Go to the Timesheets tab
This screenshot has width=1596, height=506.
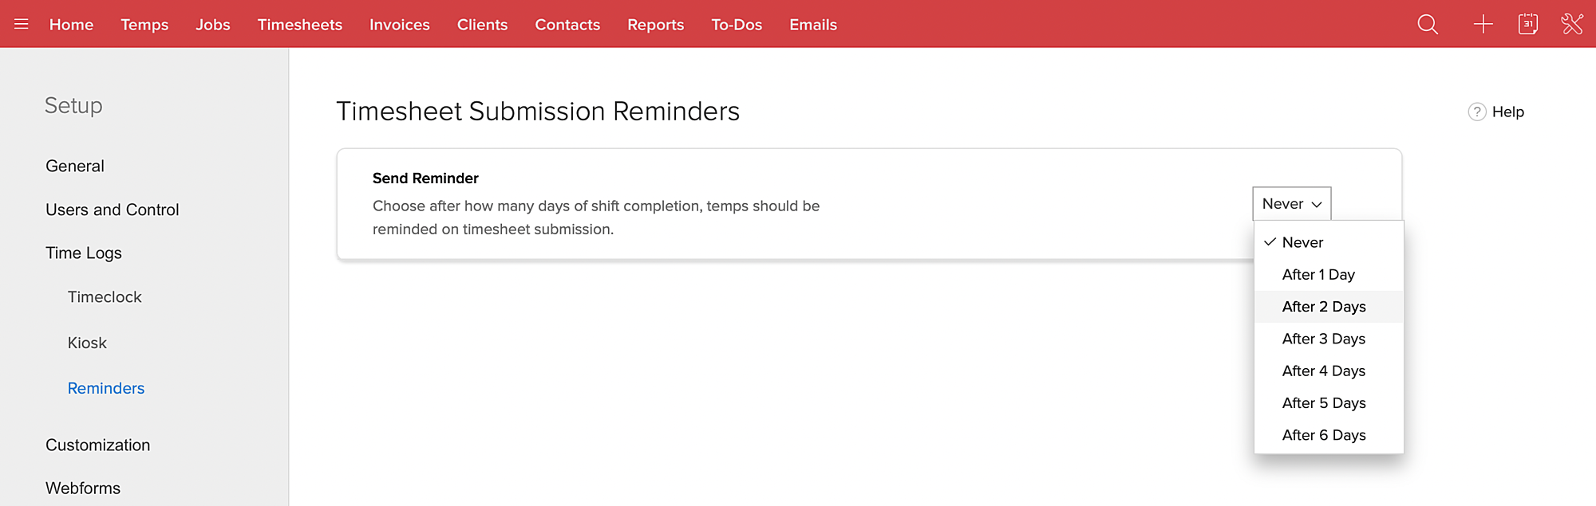(x=299, y=25)
